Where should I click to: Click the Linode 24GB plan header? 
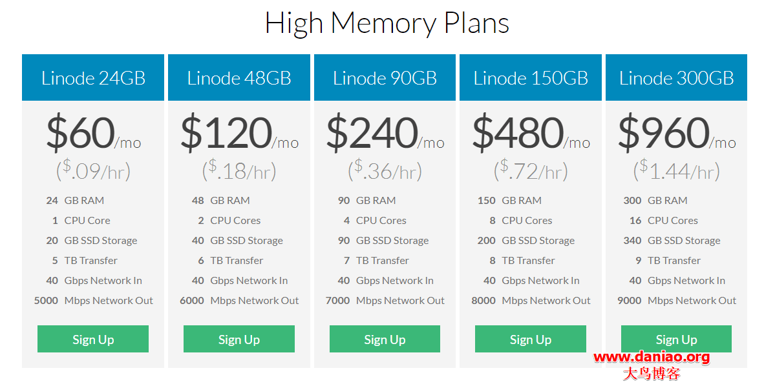[x=93, y=78]
